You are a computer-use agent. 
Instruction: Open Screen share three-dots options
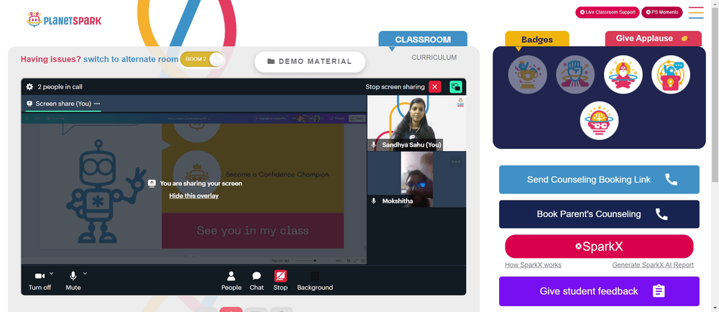pyautogui.click(x=97, y=104)
